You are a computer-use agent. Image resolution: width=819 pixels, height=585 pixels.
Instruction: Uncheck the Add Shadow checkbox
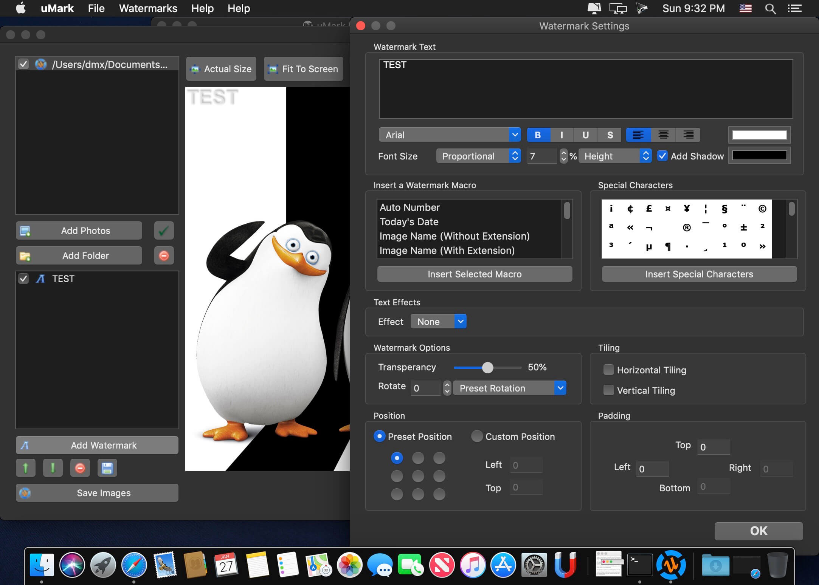click(662, 156)
